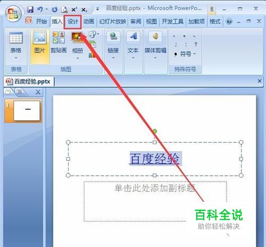The width and height of the screenshot is (266, 247).
Task: Click the 相册 photo album icon
Action: coord(77,37)
